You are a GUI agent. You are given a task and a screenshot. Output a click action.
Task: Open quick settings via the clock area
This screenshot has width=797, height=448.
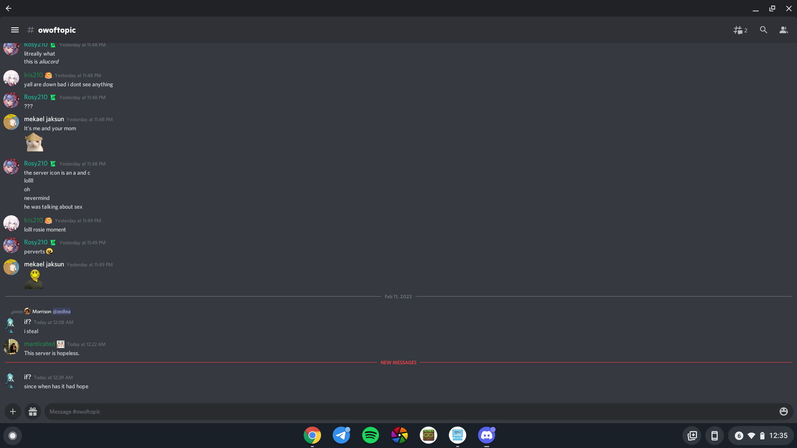778,436
